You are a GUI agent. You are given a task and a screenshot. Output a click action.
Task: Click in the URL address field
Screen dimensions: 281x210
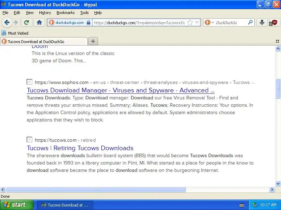click(140, 23)
